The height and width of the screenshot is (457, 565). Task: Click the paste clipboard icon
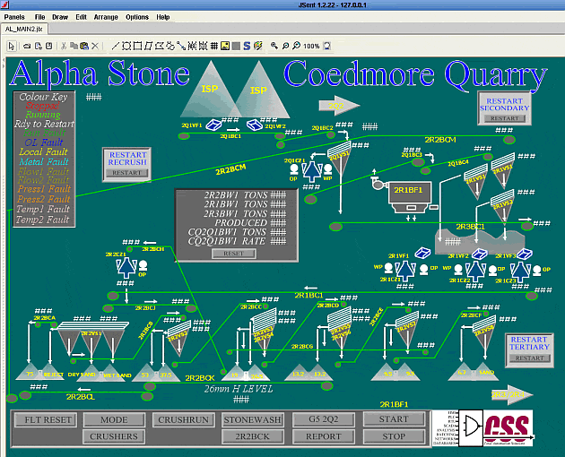click(84, 46)
